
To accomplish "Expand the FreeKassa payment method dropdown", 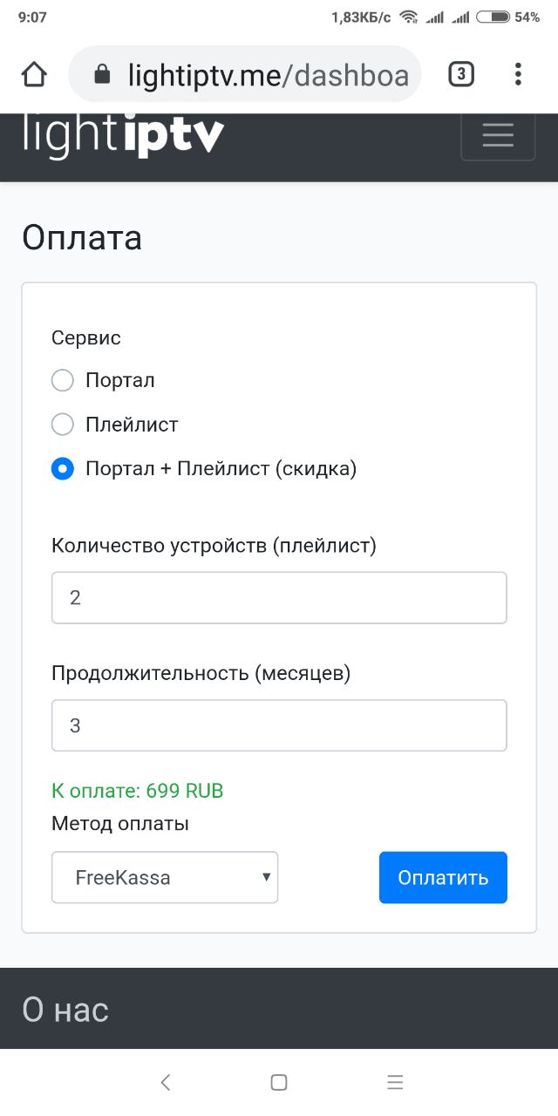I will pyautogui.click(x=165, y=877).
